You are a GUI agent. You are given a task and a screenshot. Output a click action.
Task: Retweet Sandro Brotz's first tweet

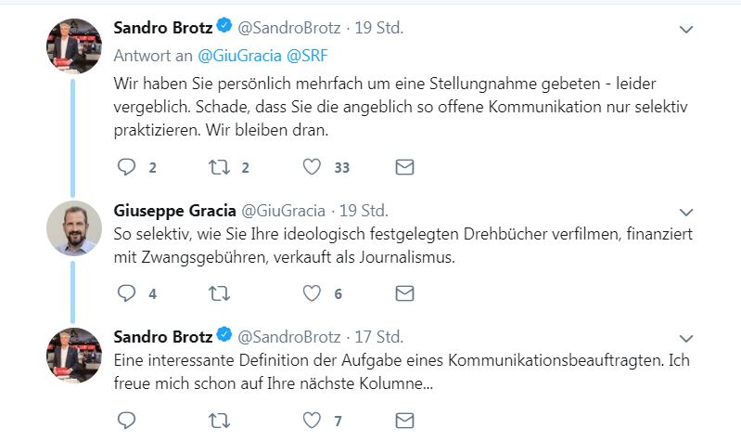click(219, 167)
